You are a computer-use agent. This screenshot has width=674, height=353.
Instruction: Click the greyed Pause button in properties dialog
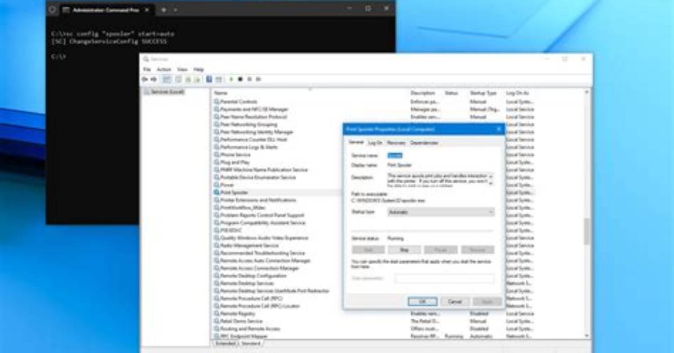[x=441, y=250]
